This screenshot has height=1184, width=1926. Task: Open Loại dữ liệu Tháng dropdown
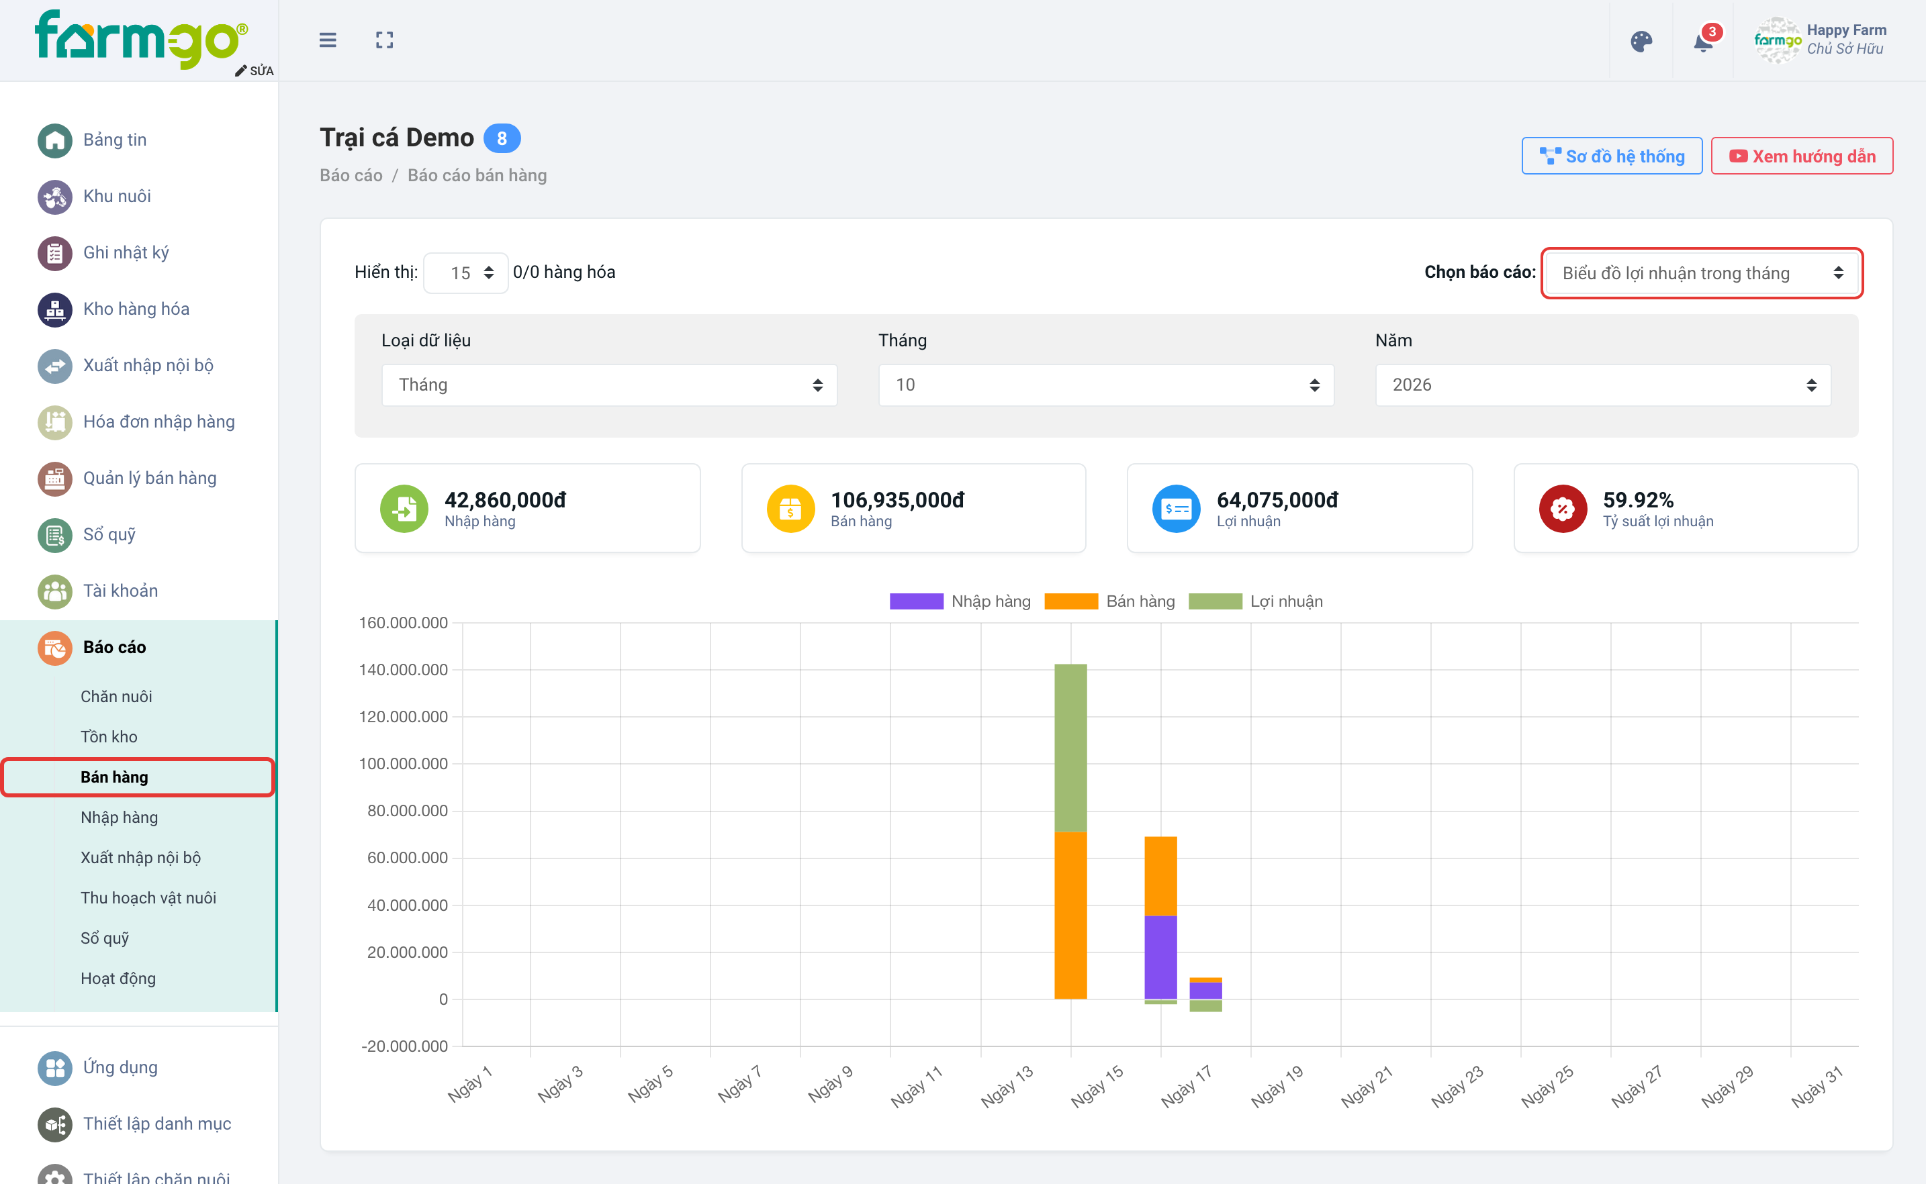coord(609,385)
